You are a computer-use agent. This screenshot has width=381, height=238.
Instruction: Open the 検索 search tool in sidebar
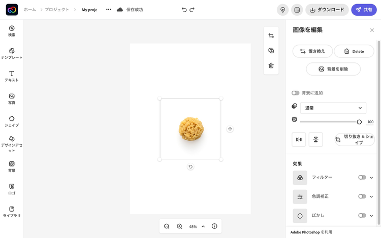point(12,31)
